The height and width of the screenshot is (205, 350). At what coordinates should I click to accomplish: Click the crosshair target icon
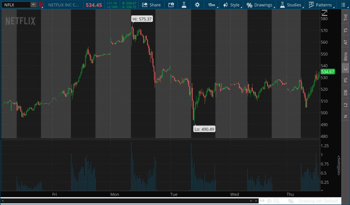click(269, 201)
